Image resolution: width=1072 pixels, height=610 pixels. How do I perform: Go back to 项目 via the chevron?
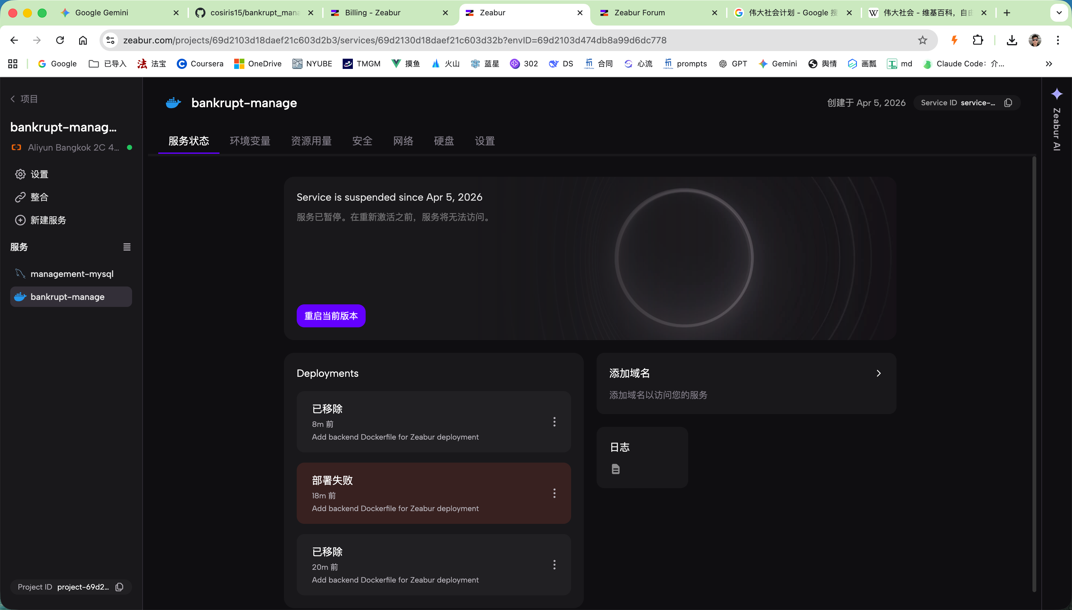click(12, 99)
